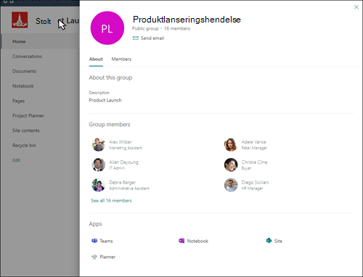Open the Site app link
The image size is (363, 277).
[278, 241]
